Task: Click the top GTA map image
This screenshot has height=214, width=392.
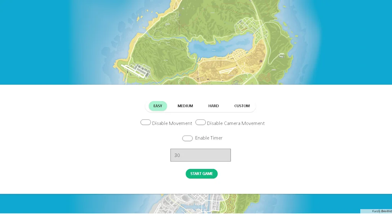Action: coord(196,42)
